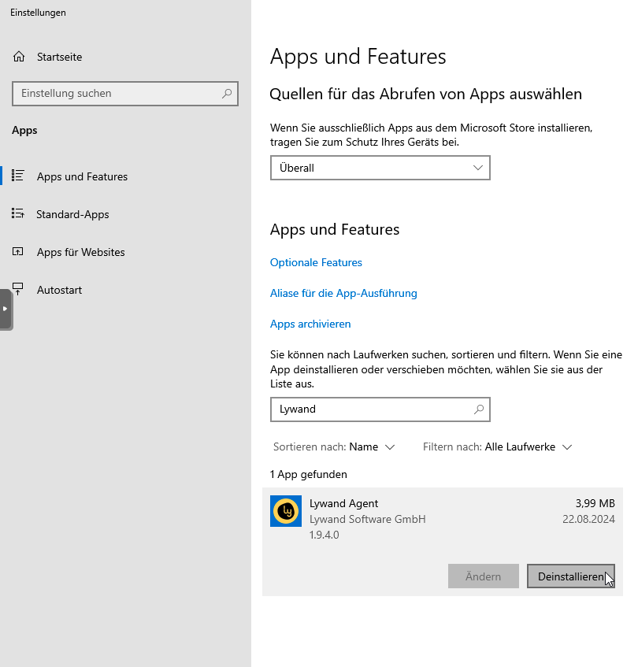Image resolution: width=638 pixels, height=667 pixels.
Task: Click the magnifier in Einstellung suchen box
Action: (x=227, y=93)
